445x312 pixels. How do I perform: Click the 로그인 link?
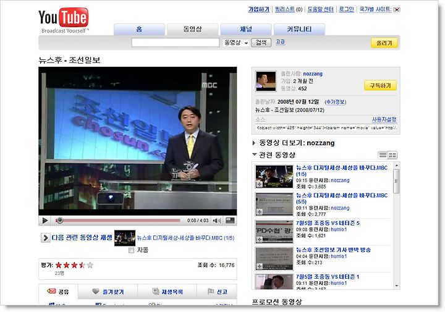[x=347, y=9]
